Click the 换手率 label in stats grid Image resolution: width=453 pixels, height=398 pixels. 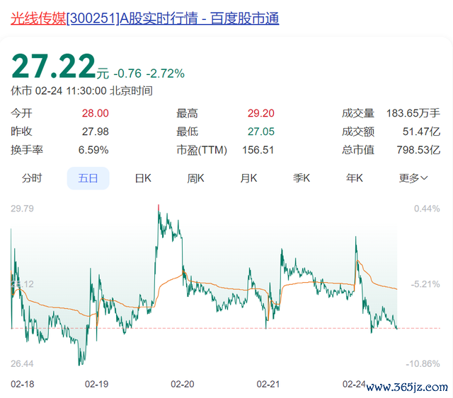click(27, 150)
